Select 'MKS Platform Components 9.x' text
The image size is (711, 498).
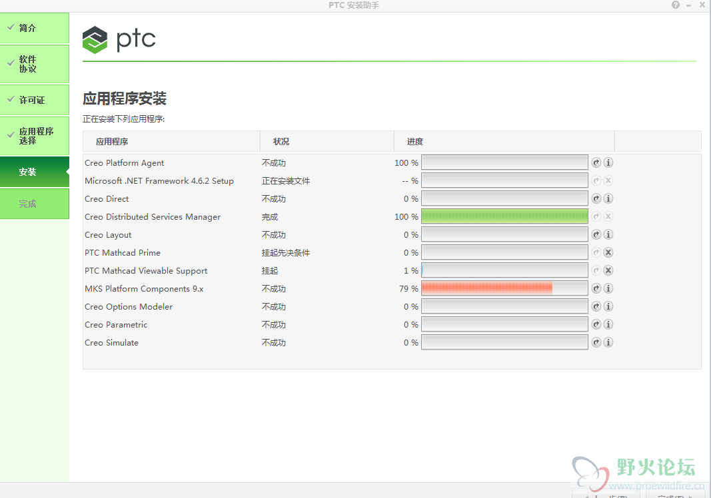point(144,289)
